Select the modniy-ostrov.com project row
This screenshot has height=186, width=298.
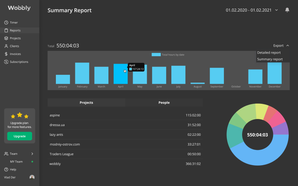pyautogui.click(x=125, y=144)
